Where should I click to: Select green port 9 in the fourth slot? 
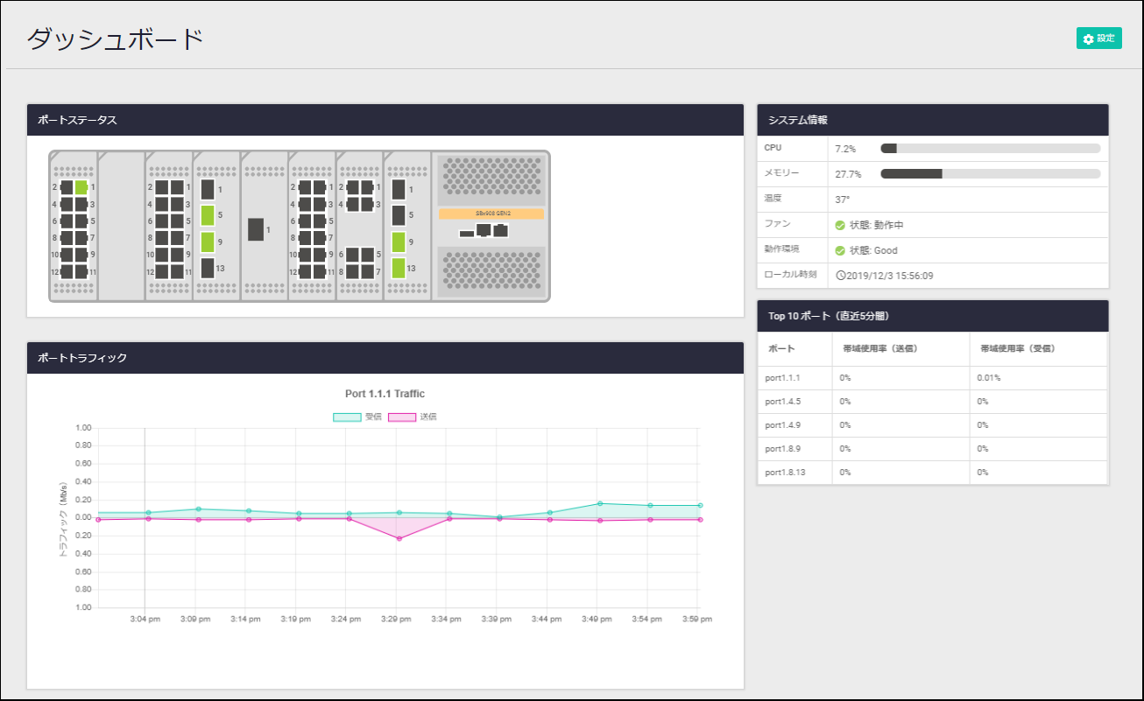tap(208, 242)
